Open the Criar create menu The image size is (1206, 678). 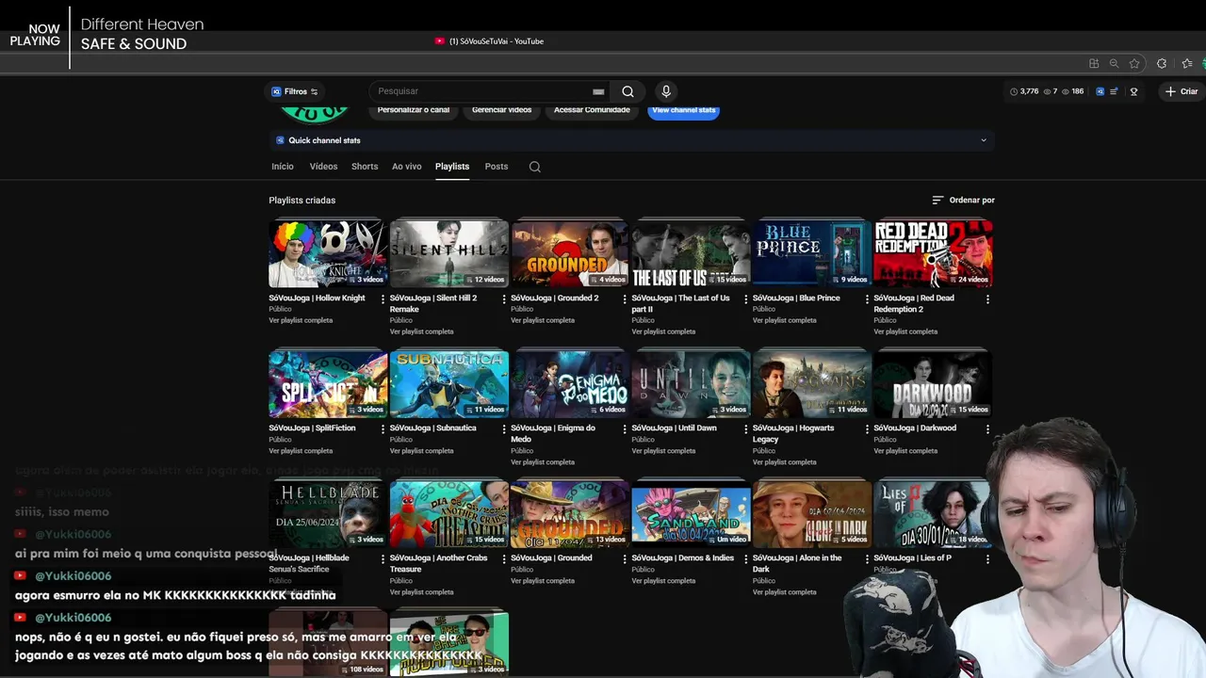[1182, 91]
